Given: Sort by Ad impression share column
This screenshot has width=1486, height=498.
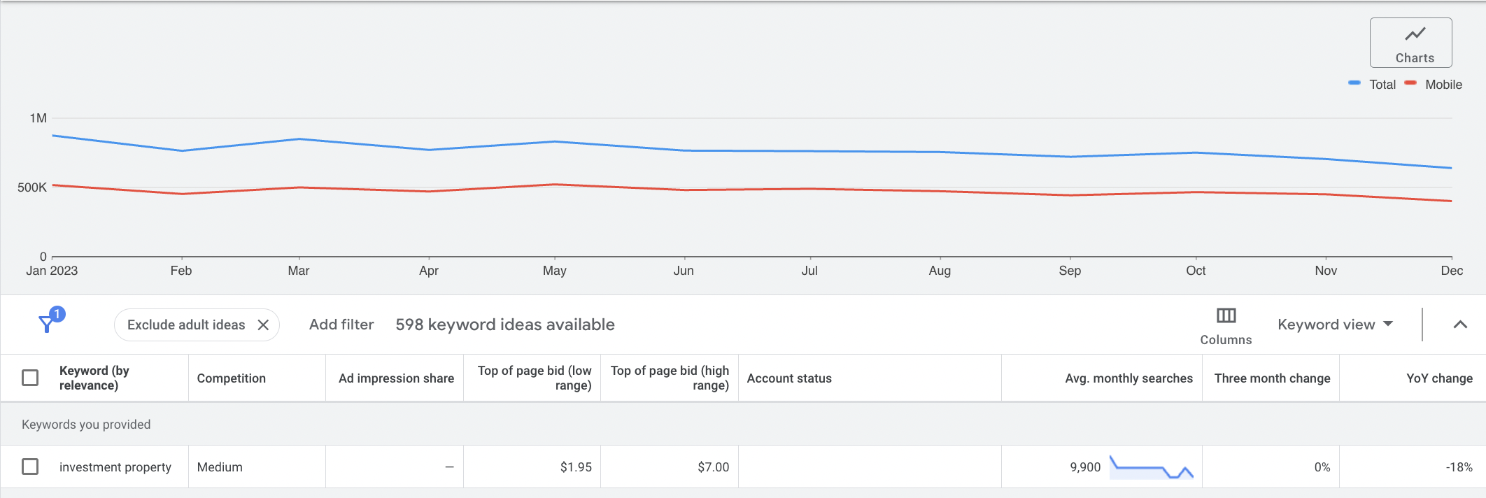Looking at the screenshot, I should point(396,378).
